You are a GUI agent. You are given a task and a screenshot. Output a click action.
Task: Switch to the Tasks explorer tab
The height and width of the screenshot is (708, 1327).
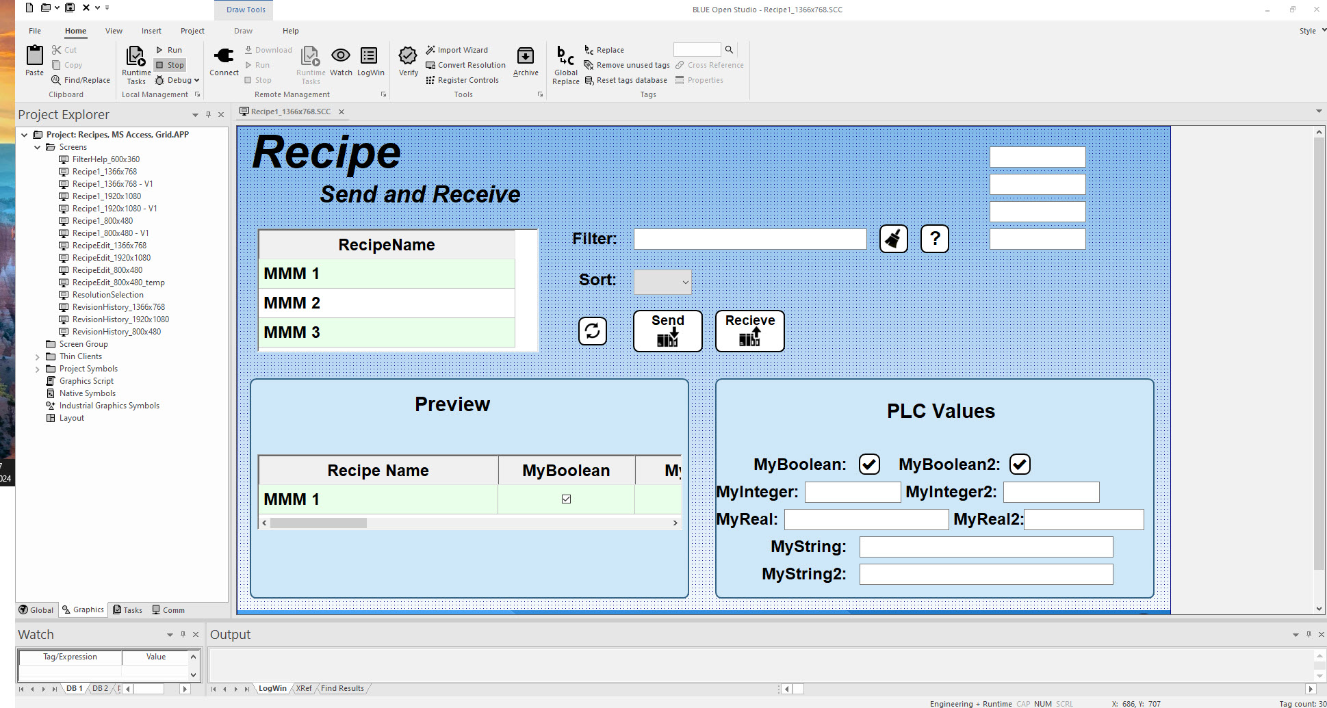pos(128,610)
